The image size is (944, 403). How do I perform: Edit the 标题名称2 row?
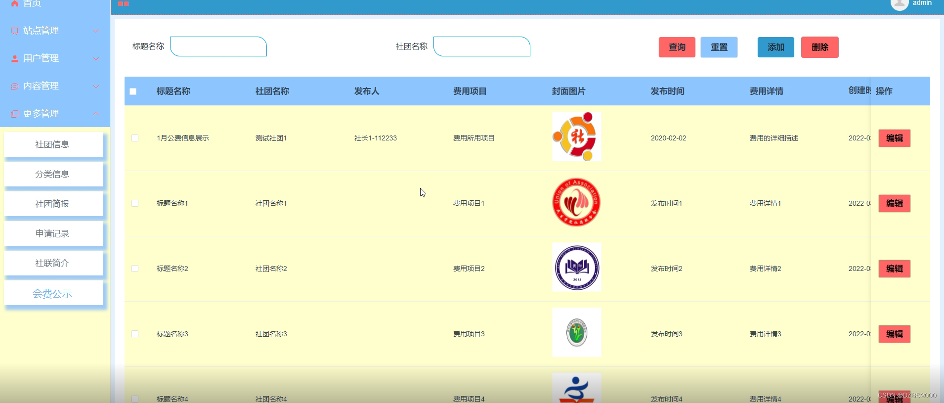895,269
